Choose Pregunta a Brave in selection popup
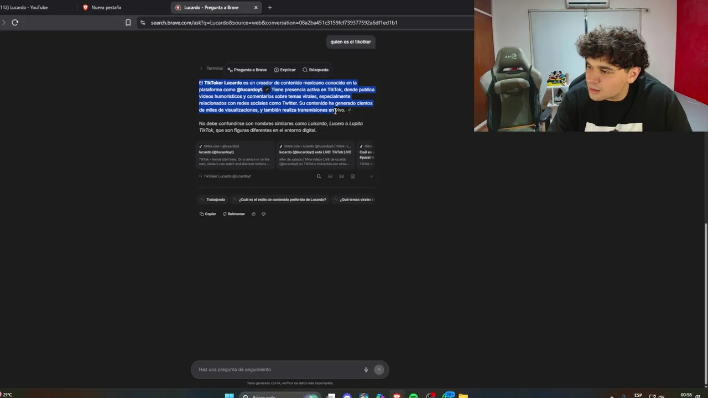Screen dimensions: 708x398 coord(247,70)
